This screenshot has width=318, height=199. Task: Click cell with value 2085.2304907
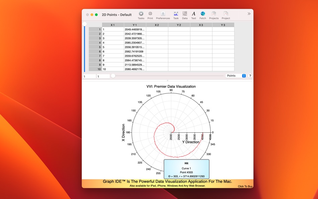click(x=135, y=43)
